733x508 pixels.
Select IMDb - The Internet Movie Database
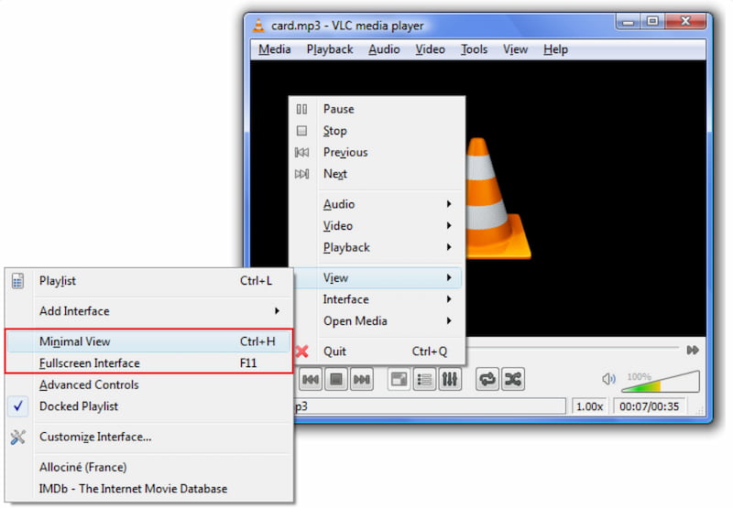[148, 489]
